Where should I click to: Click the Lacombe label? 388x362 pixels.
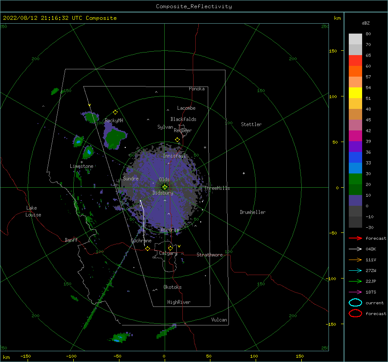[186, 108]
